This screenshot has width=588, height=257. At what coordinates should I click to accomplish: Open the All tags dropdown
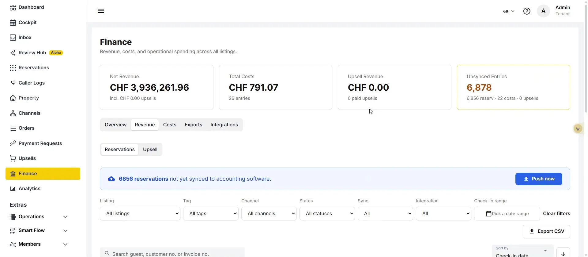click(x=211, y=214)
